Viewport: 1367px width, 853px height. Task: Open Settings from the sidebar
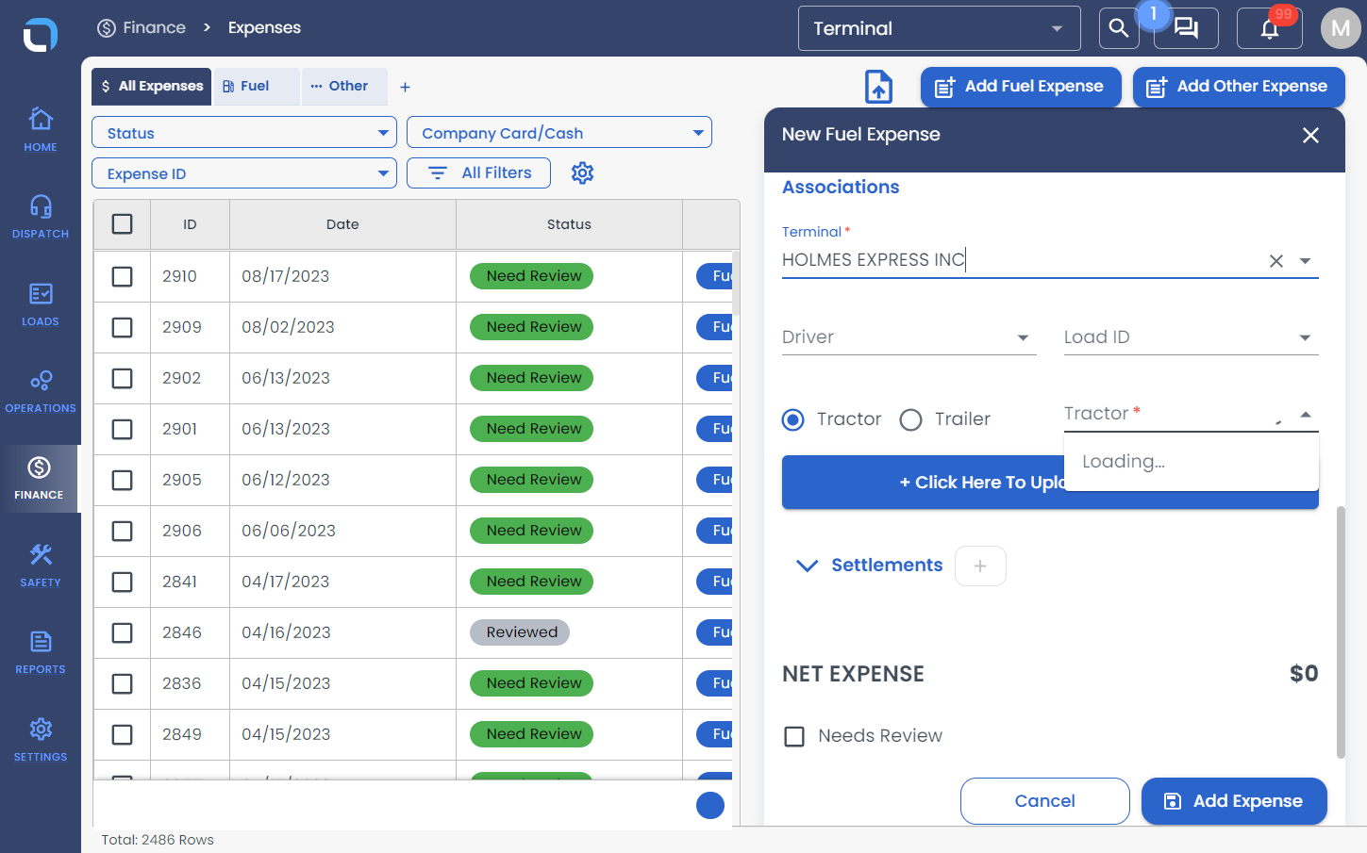click(41, 739)
